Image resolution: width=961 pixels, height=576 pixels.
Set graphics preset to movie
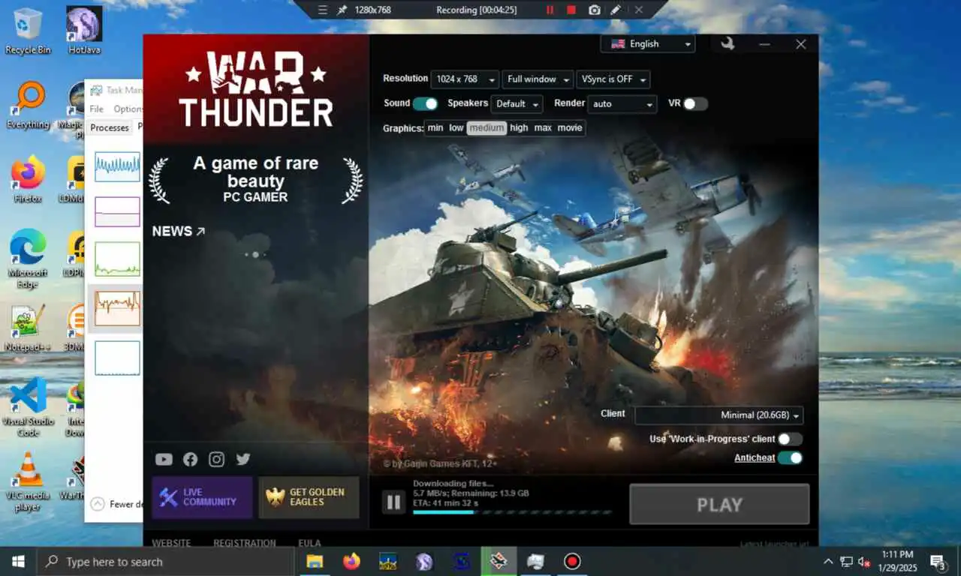pyautogui.click(x=570, y=128)
